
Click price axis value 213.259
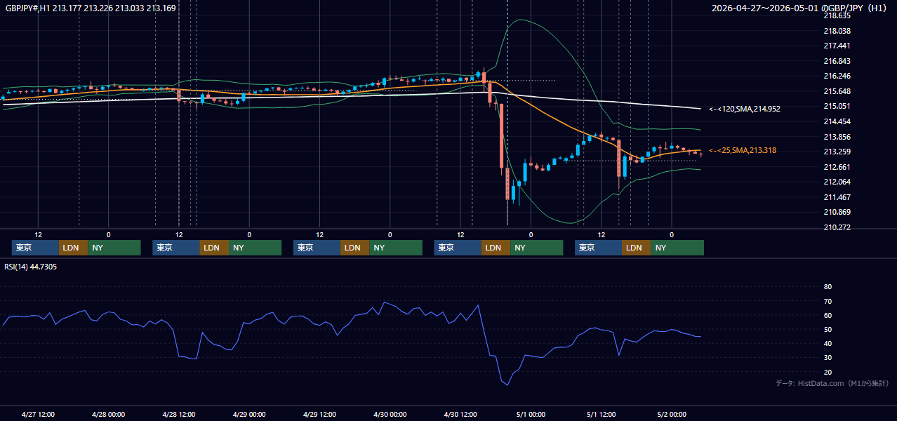[837, 152]
